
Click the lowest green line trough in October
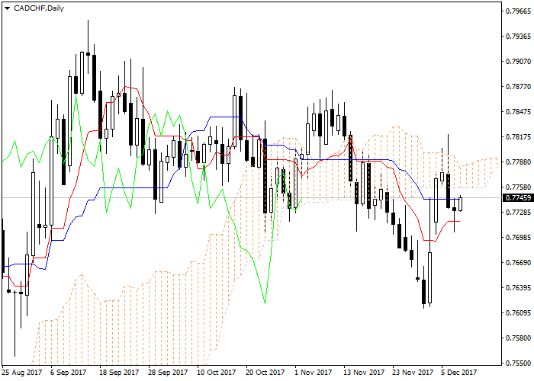point(265,302)
